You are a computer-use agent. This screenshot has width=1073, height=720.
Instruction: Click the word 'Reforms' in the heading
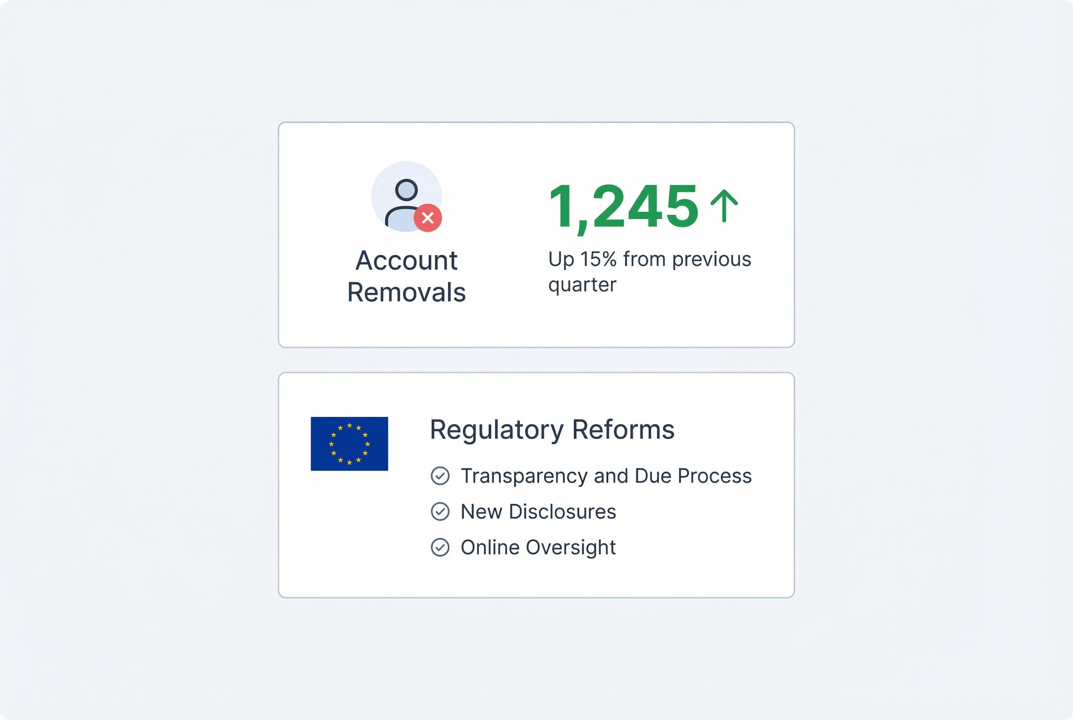click(x=623, y=430)
